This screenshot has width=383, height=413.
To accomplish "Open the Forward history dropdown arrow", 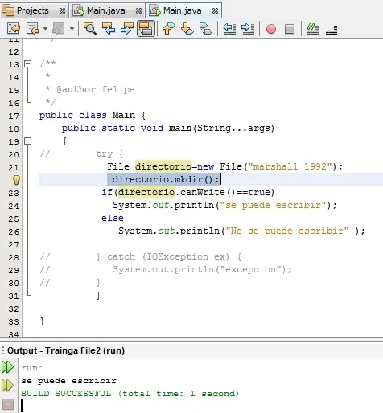I will click(x=72, y=28).
